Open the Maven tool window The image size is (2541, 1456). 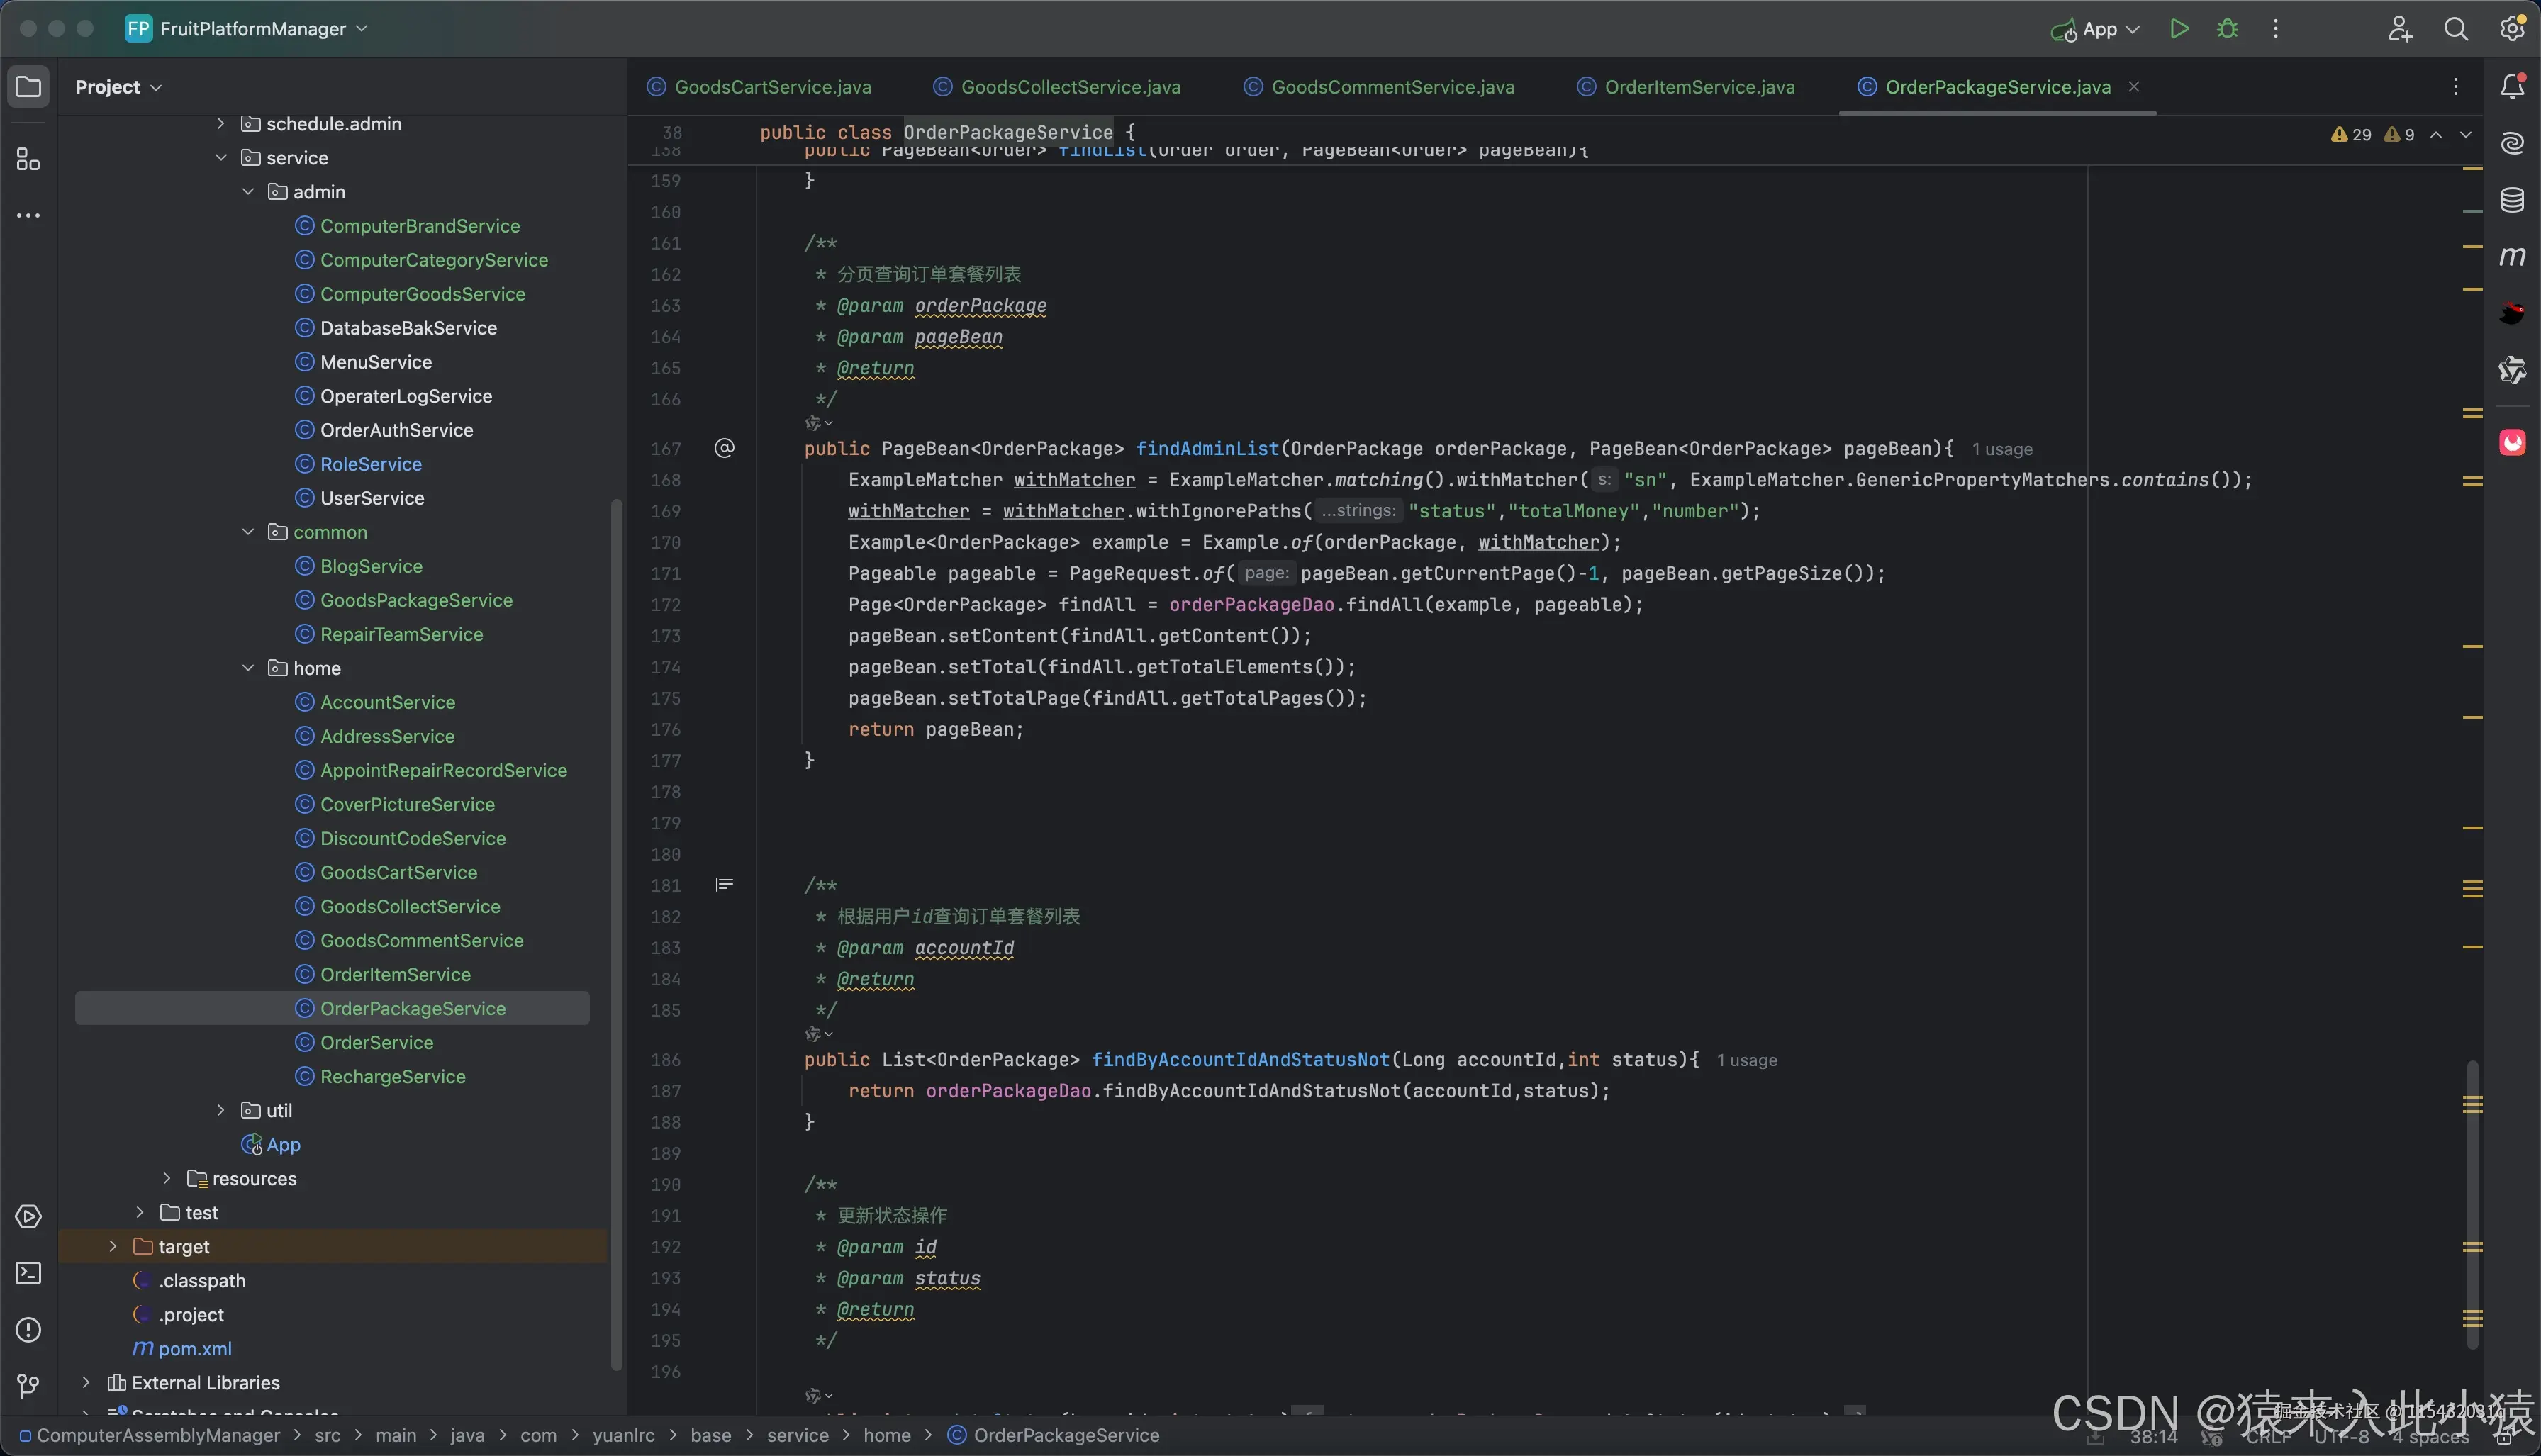(2512, 257)
